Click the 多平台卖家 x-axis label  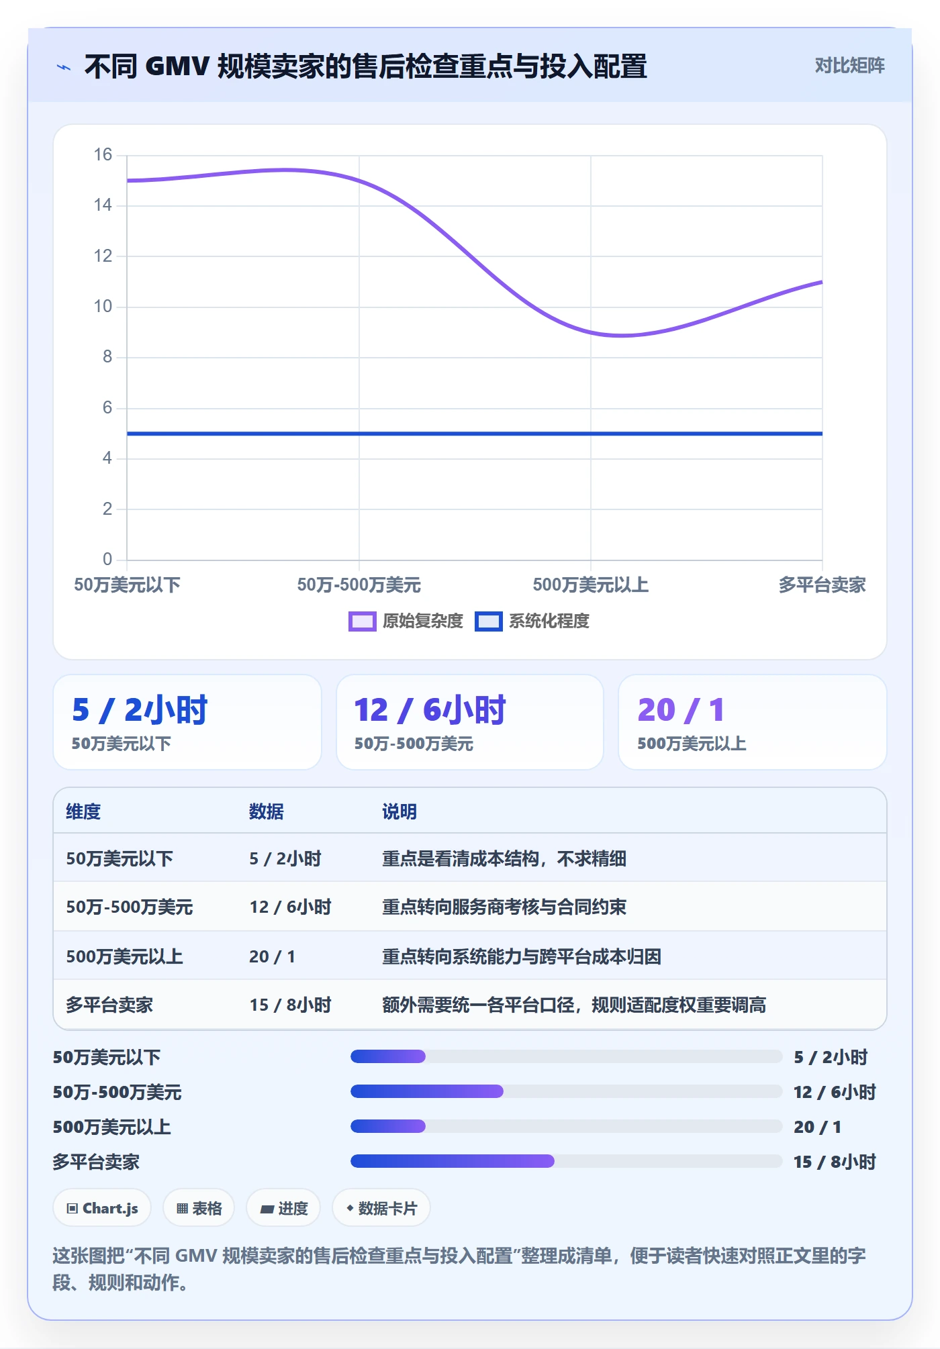tap(822, 585)
